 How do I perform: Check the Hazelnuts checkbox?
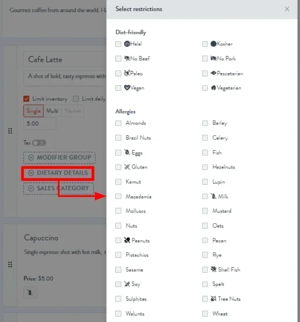(x=205, y=167)
